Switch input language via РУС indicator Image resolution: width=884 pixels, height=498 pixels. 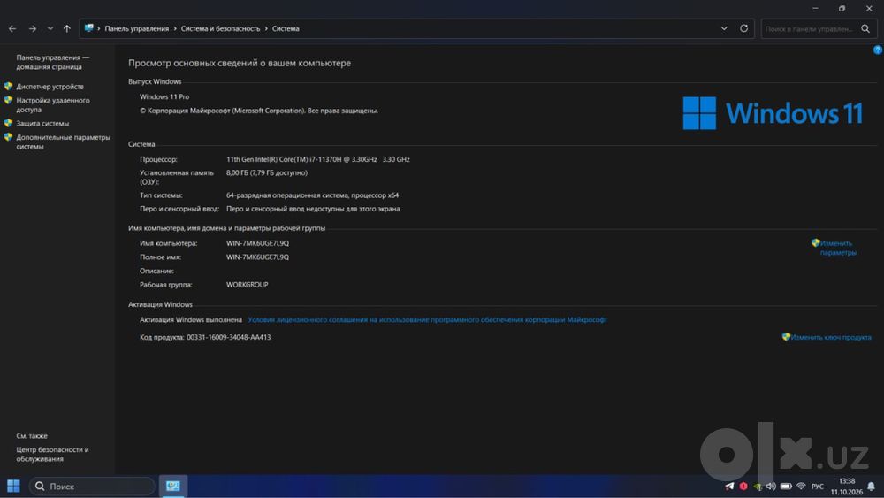click(818, 487)
